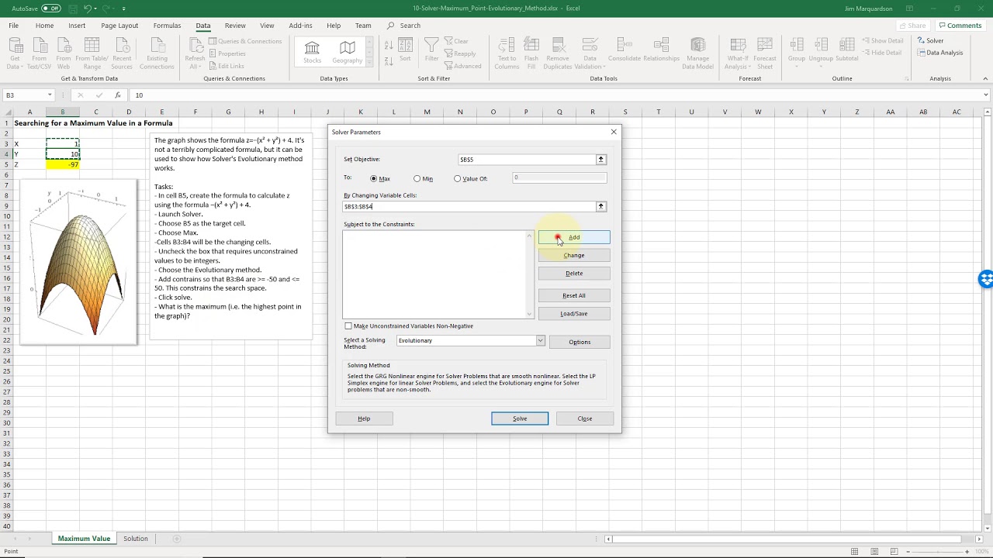Open the Name Box dropdown
Image resolution: width=993 pixels, height=558 pixels.
(x=50, y=95)
